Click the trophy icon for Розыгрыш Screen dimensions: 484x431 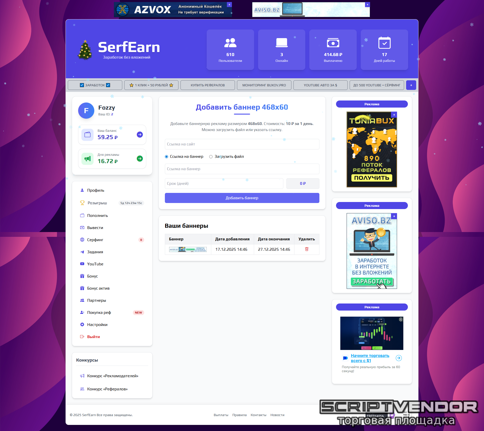pos(82,203)
